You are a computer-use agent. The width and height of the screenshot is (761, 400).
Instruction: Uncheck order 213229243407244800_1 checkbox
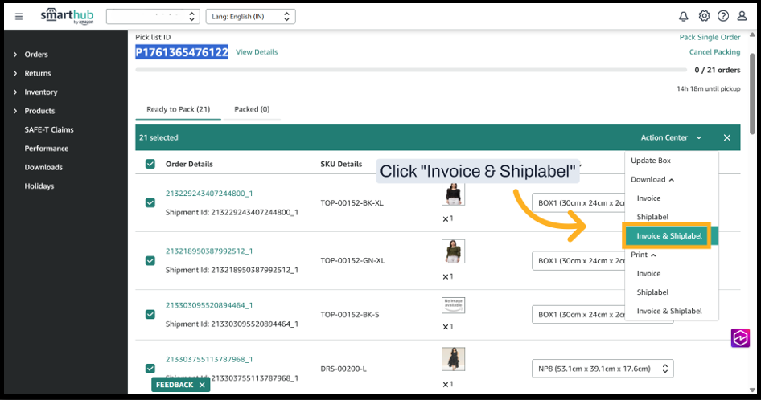click(150, 202)
